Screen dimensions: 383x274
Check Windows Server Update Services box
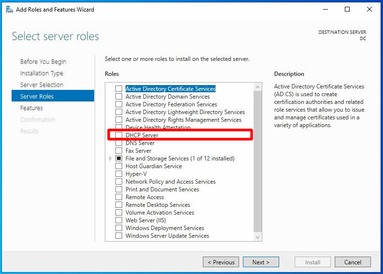click(119, 236)
